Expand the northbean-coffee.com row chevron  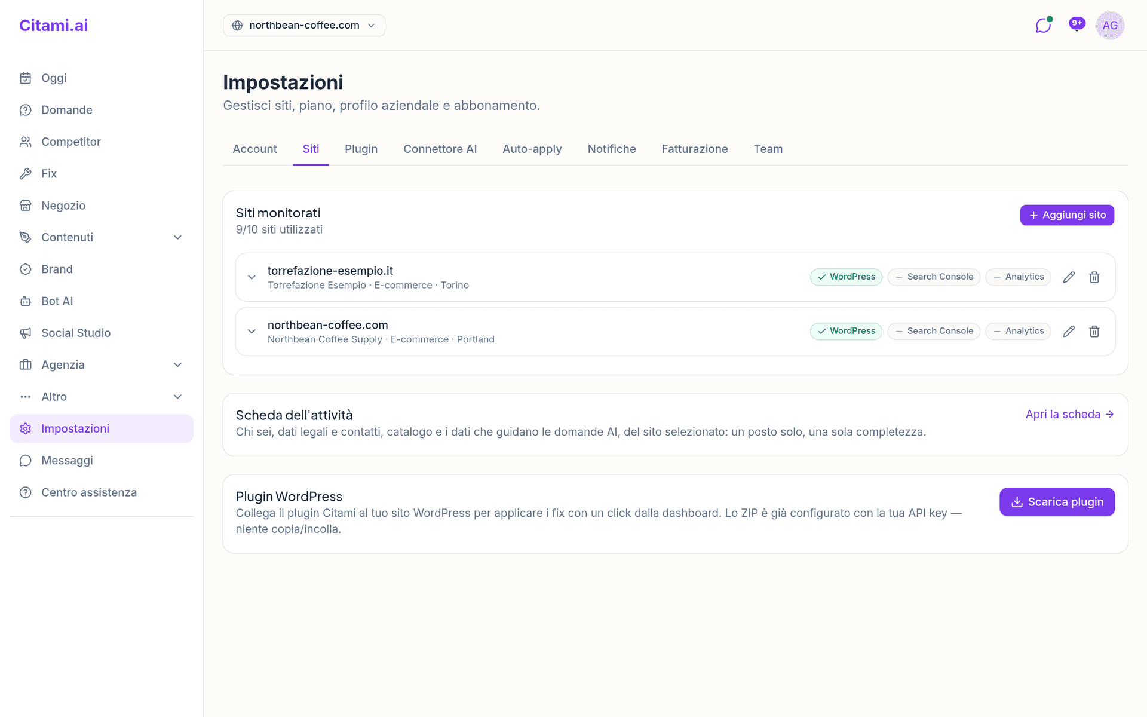pos(252,332)
